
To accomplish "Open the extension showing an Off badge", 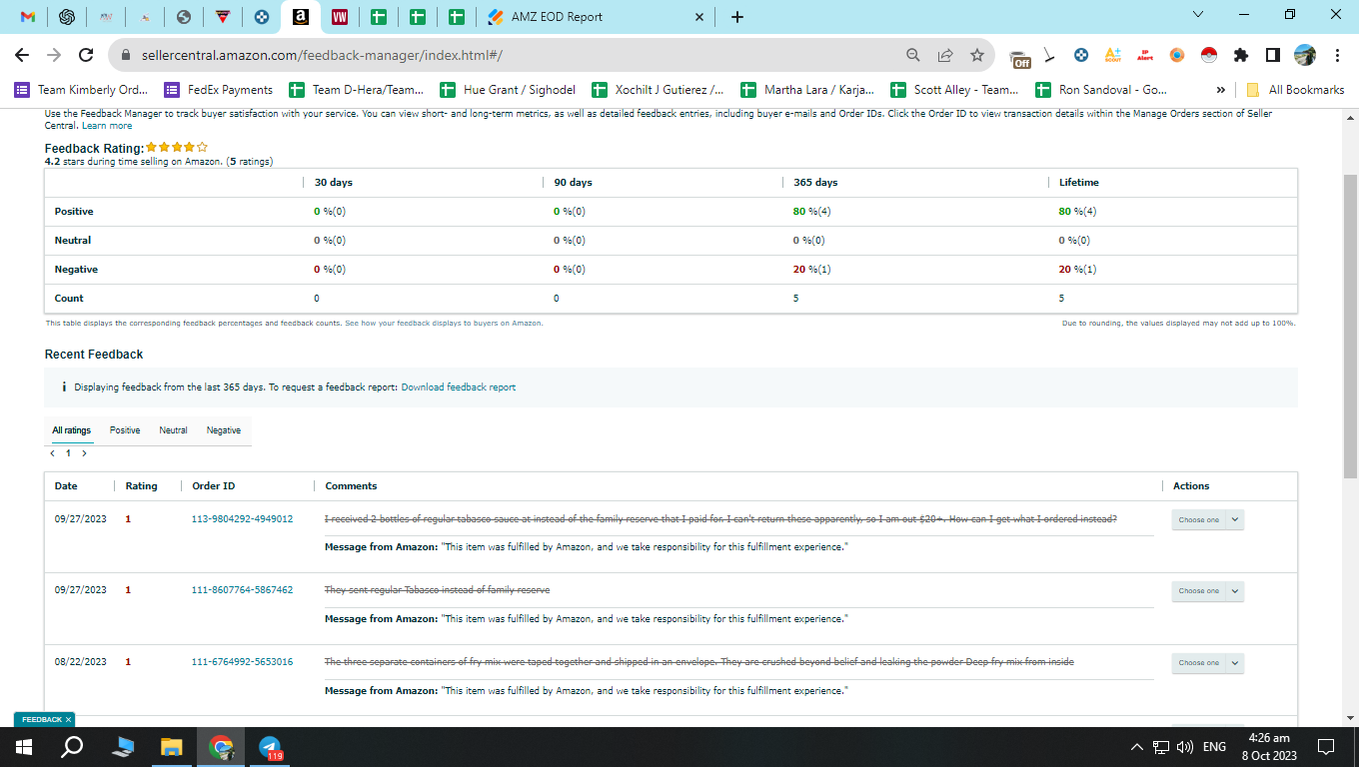I will tap(1020, 57).
